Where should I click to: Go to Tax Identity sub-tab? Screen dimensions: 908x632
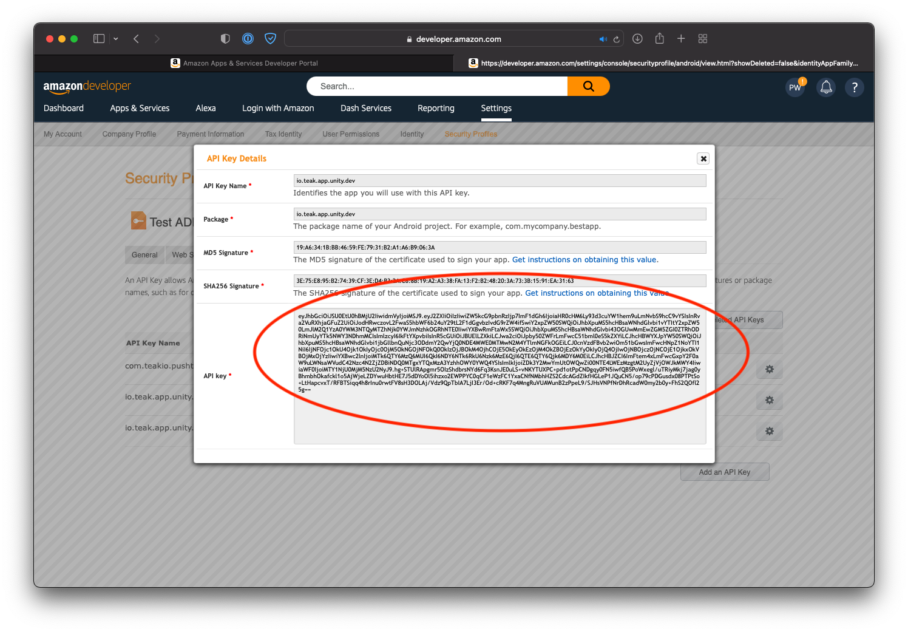[283, 134]
